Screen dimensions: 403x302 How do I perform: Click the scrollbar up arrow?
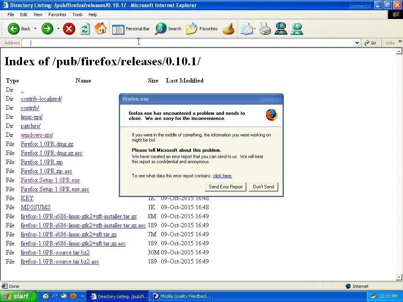(399, 52)
